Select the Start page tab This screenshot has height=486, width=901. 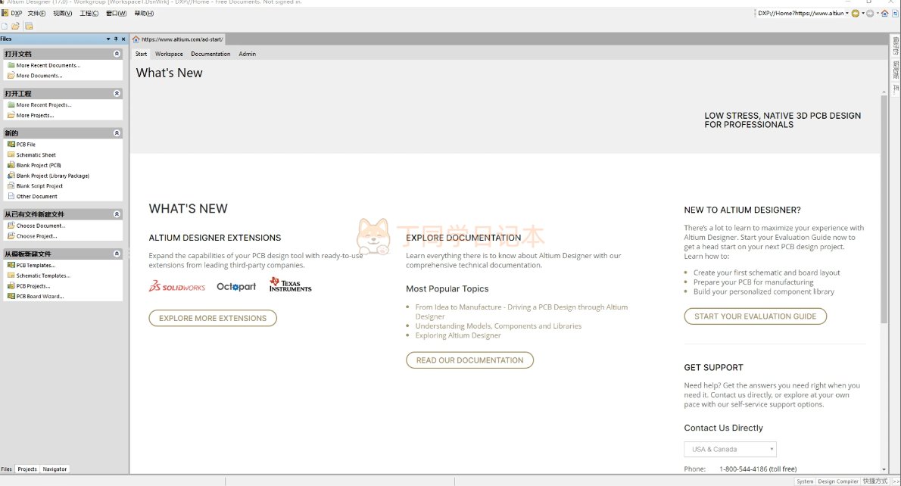coord(142,54)
